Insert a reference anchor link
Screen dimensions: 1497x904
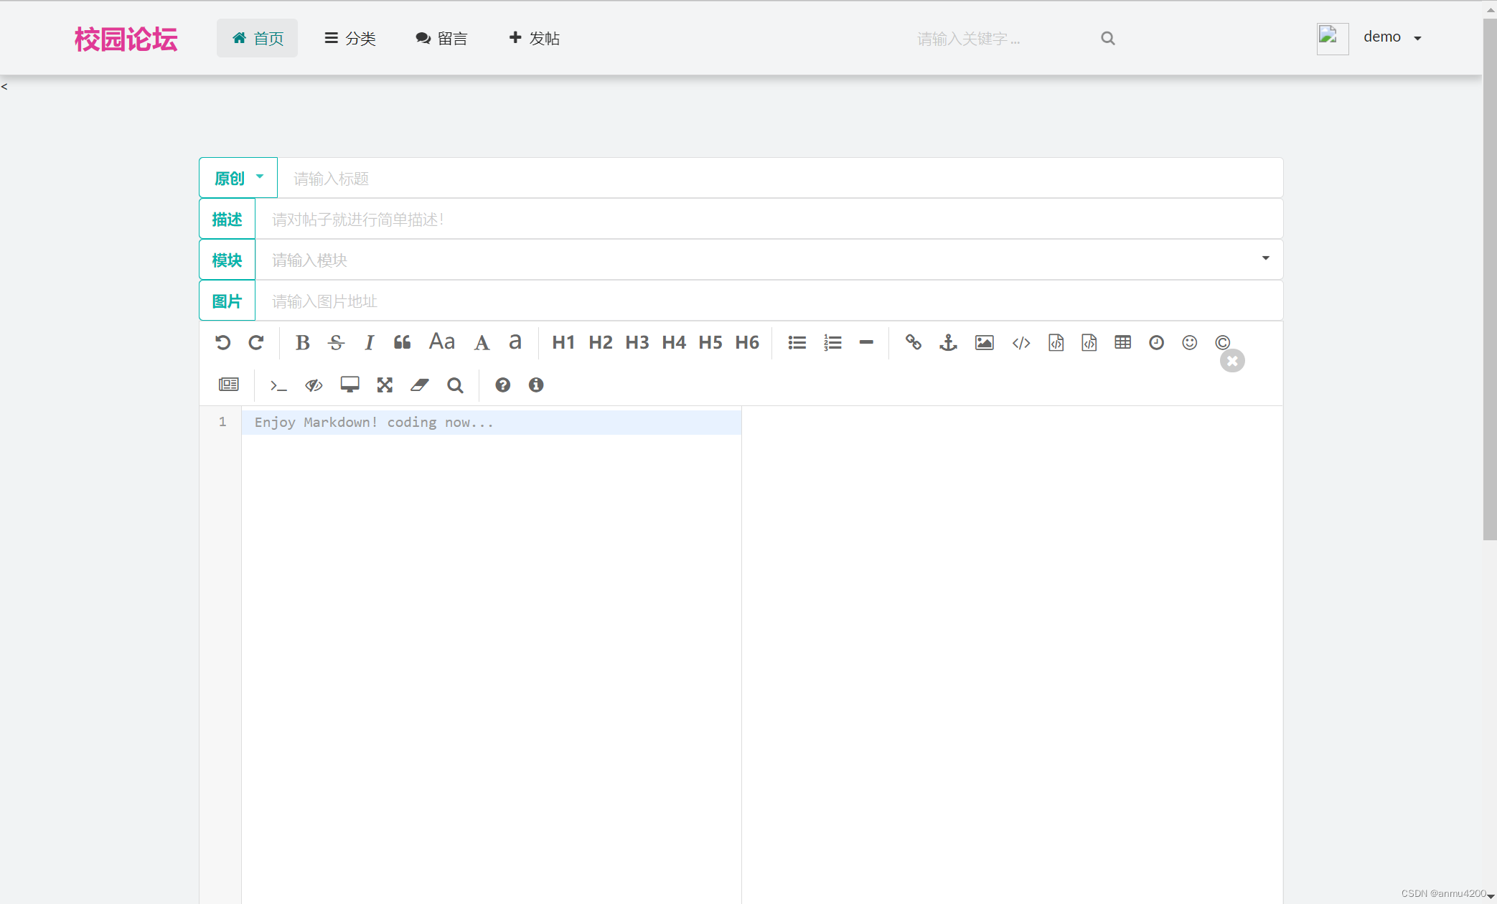[x=948, y=342]
